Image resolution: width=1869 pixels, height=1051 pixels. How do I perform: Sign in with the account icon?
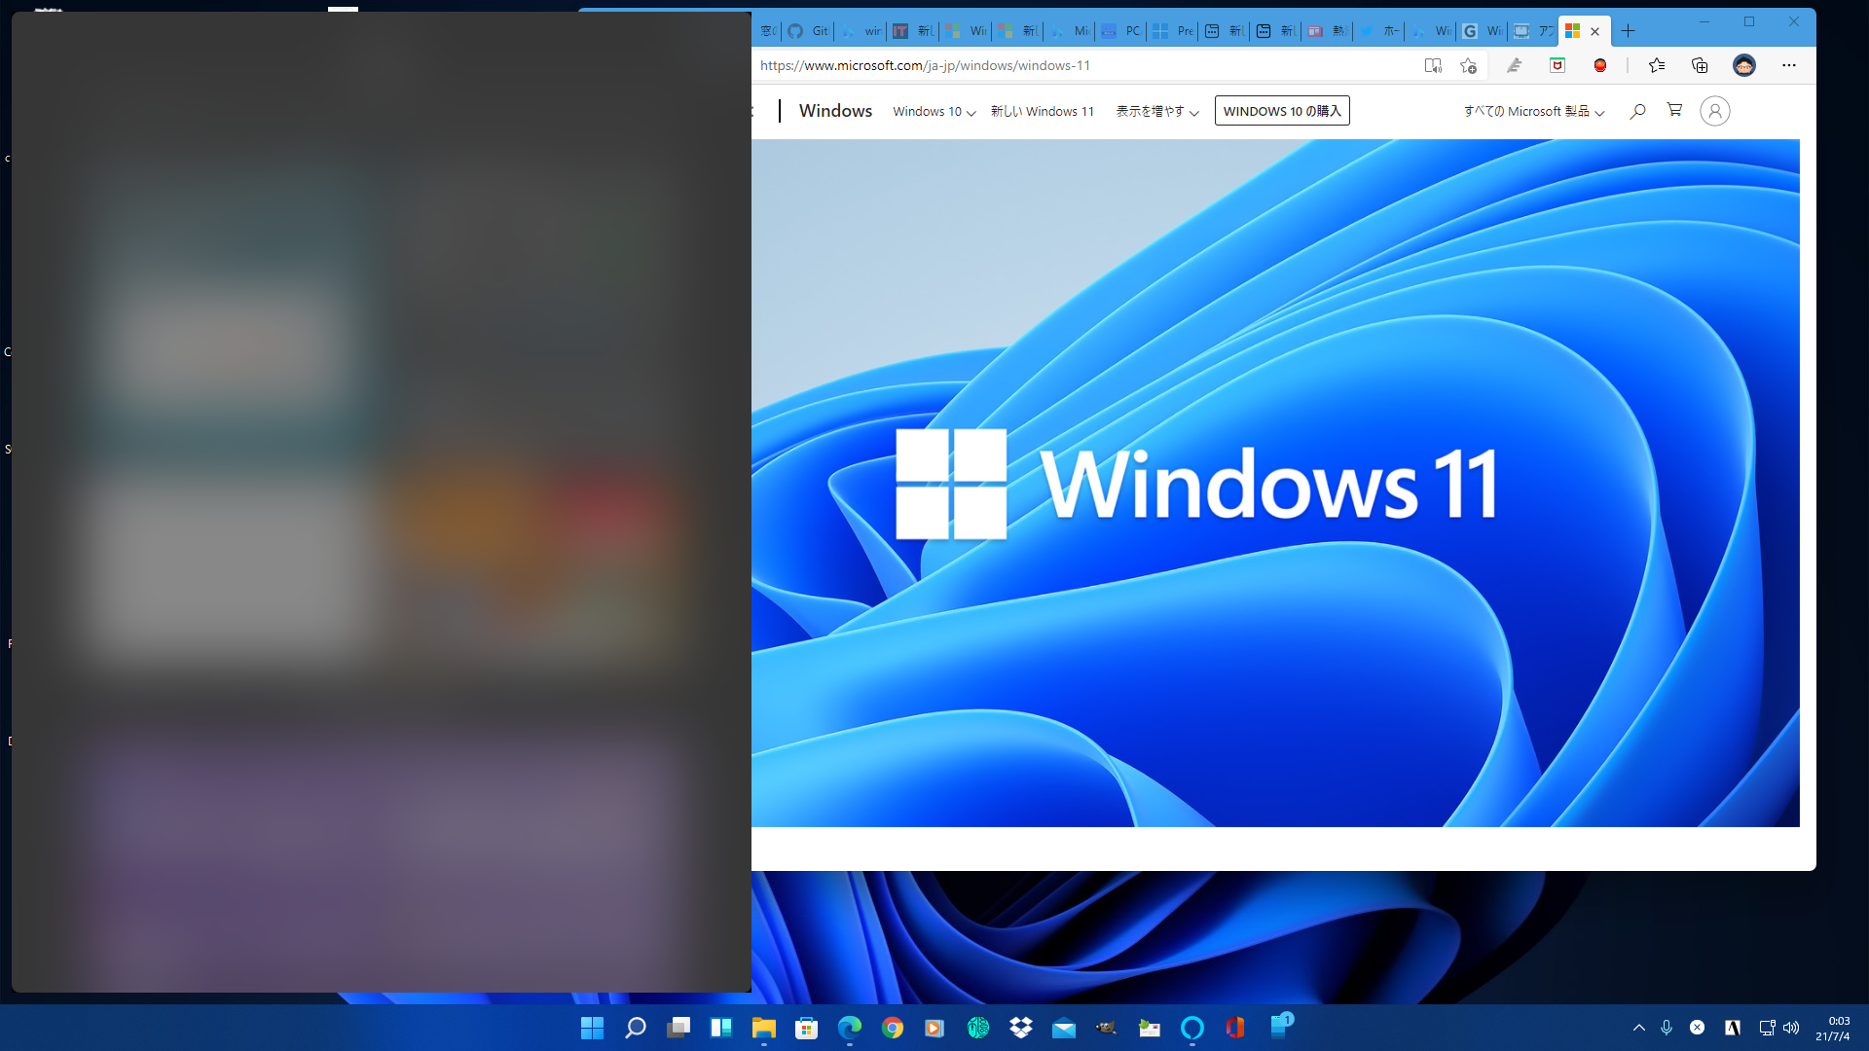[1715, 111]
